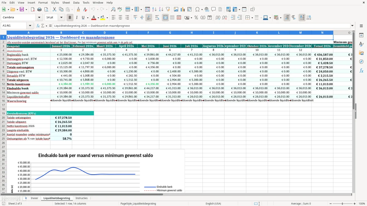Align text left
This screenshot has width=367, height=206.
113,18
